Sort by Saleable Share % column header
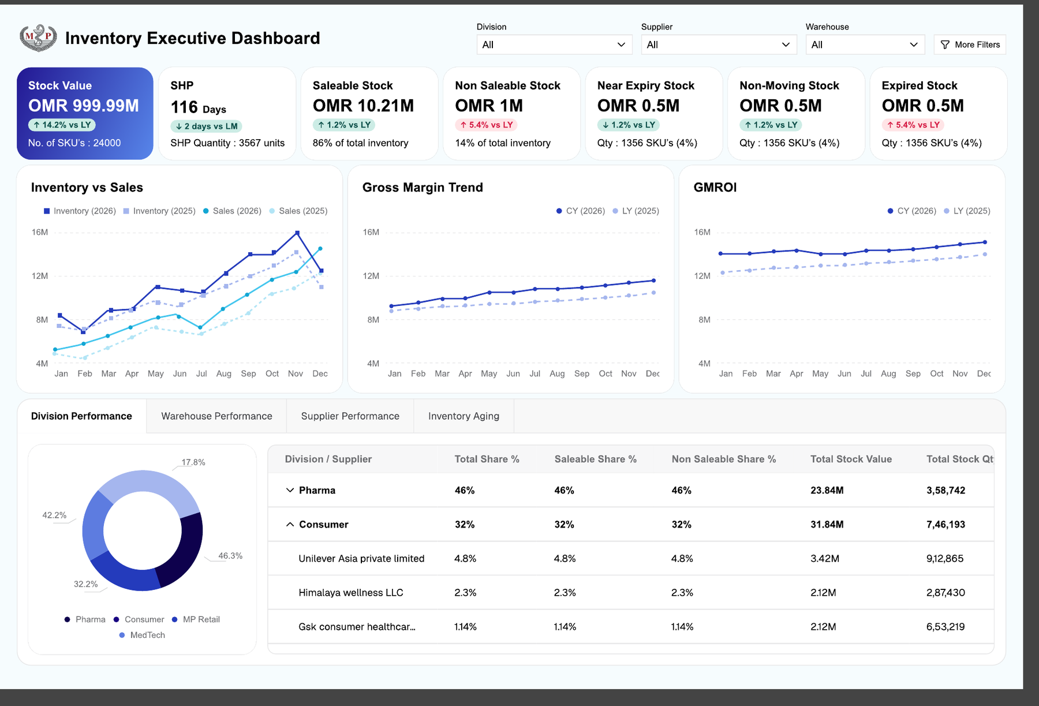This screenshot has height=706, width=1039. tap(595, 459)
